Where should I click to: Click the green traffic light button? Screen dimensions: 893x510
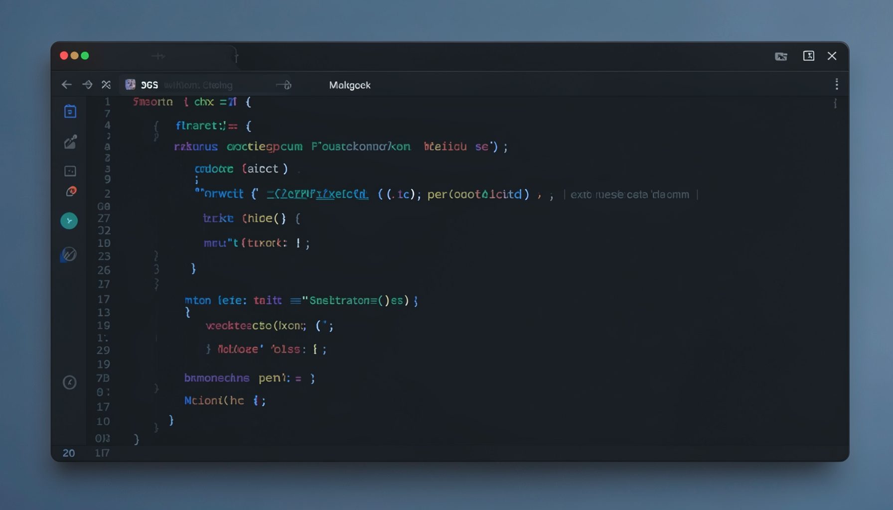coord(85,55)
